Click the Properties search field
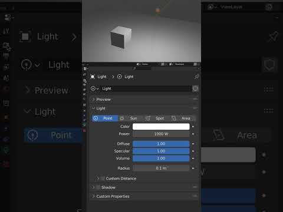This screenshot has width=283, height=212. (x=143, y=68)
